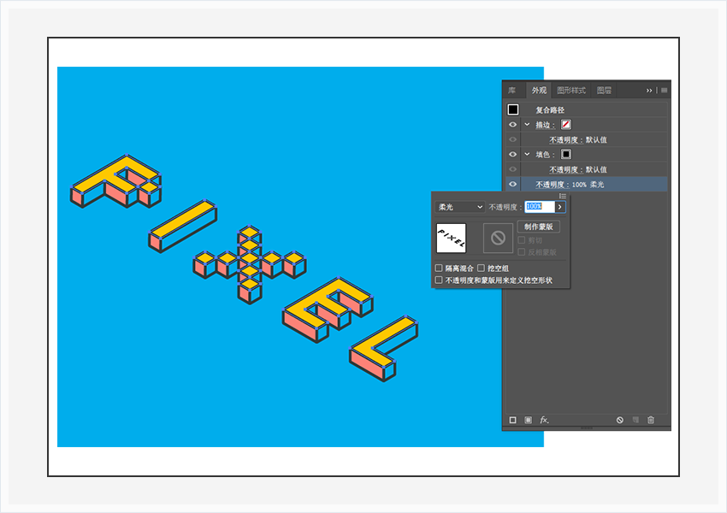Enable the 隔离混合 checkbox
Image resolution: width=727 pixels, height=513 pixels.
point(439,268)
